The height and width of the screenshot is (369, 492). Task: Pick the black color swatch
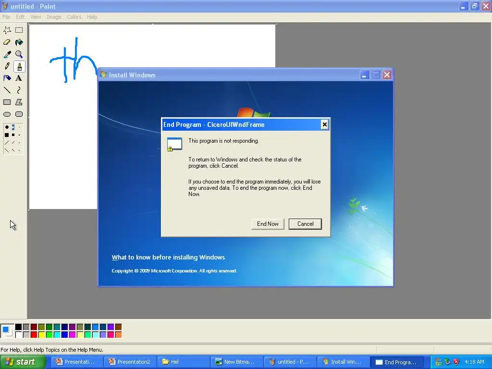tap(19, 327)
